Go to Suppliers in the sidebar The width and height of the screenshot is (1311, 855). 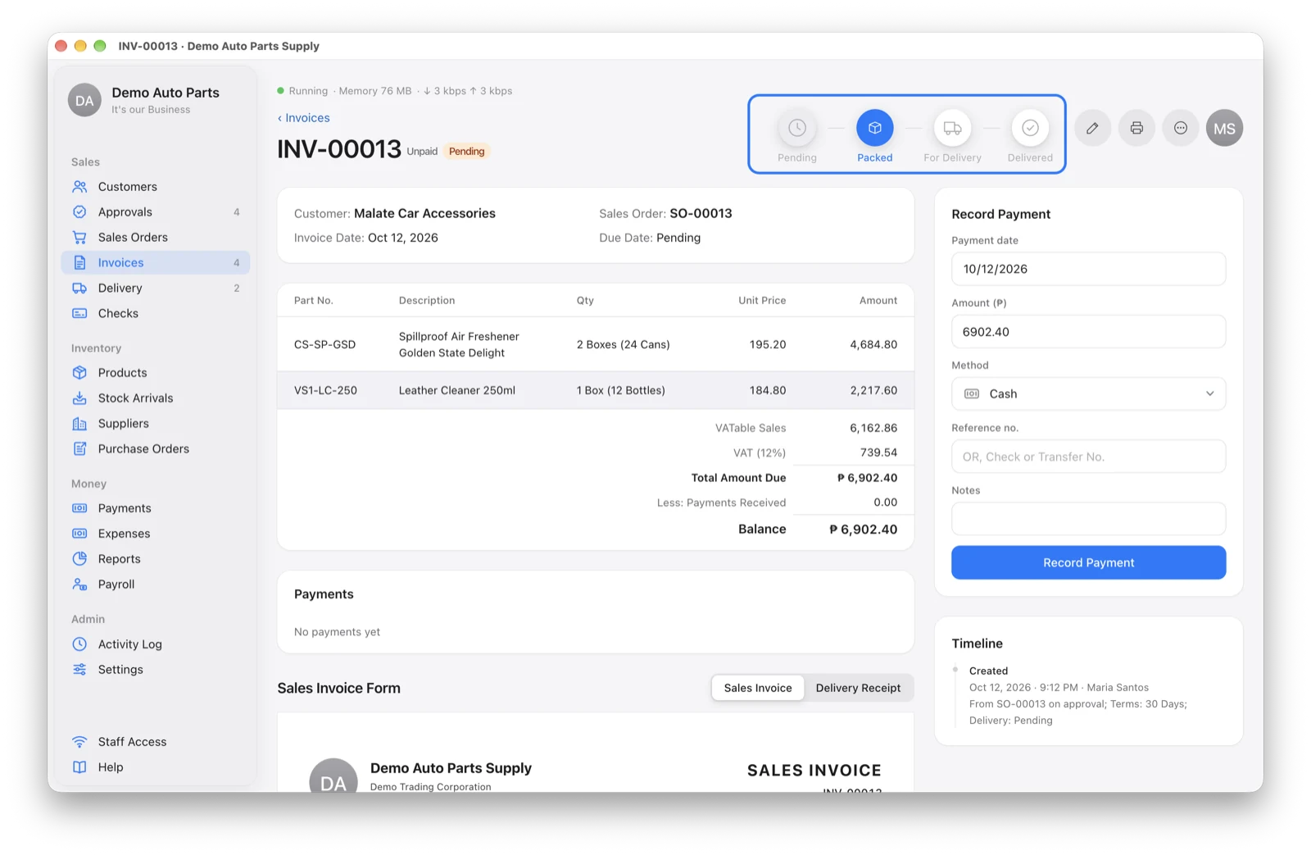click(156, 424)
